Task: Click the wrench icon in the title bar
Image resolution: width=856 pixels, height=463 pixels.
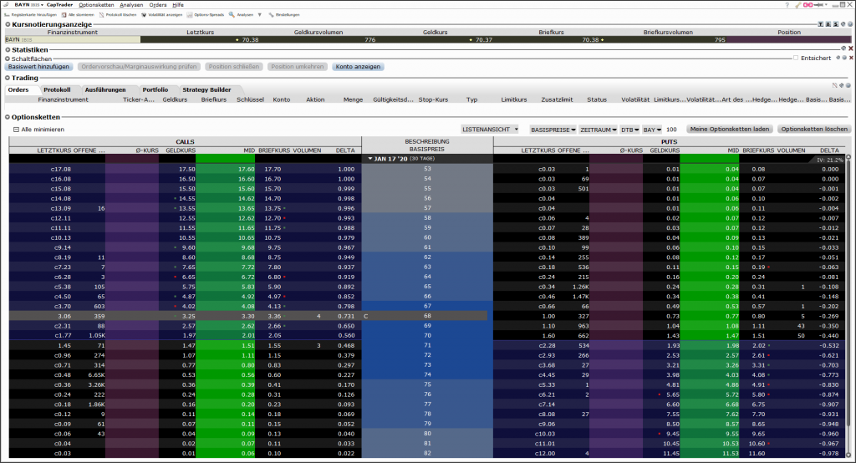Action: (x=797, y=5)
